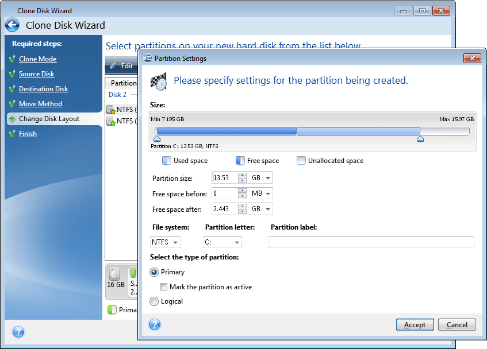Click the back arrow in Clone Disk Wizard

[x=12, y=25]
